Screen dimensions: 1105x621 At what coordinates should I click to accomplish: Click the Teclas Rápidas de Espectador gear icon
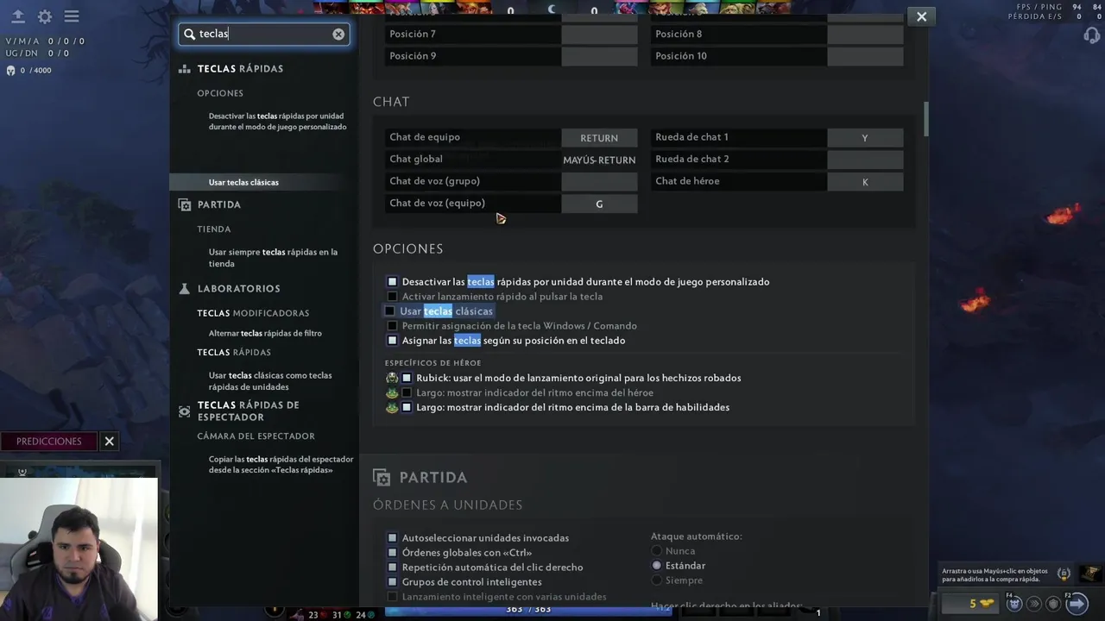184,411
